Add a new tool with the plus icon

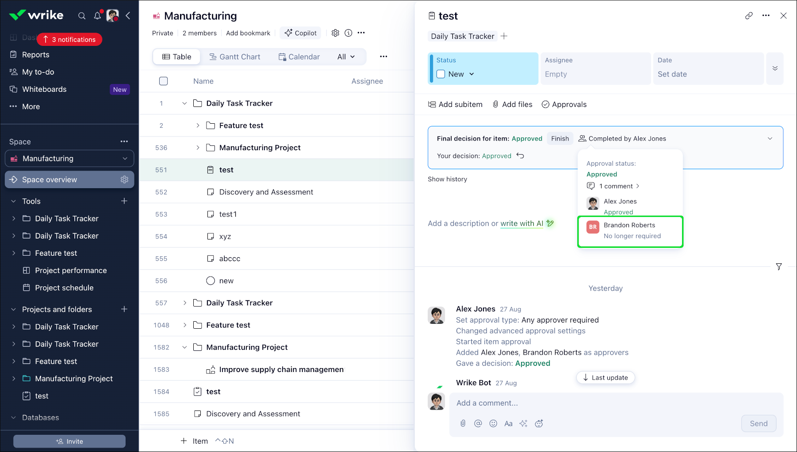[x=124, y=201]
